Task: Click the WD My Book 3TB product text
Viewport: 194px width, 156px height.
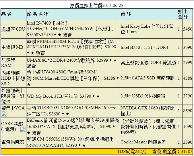Action: [63, 96]
